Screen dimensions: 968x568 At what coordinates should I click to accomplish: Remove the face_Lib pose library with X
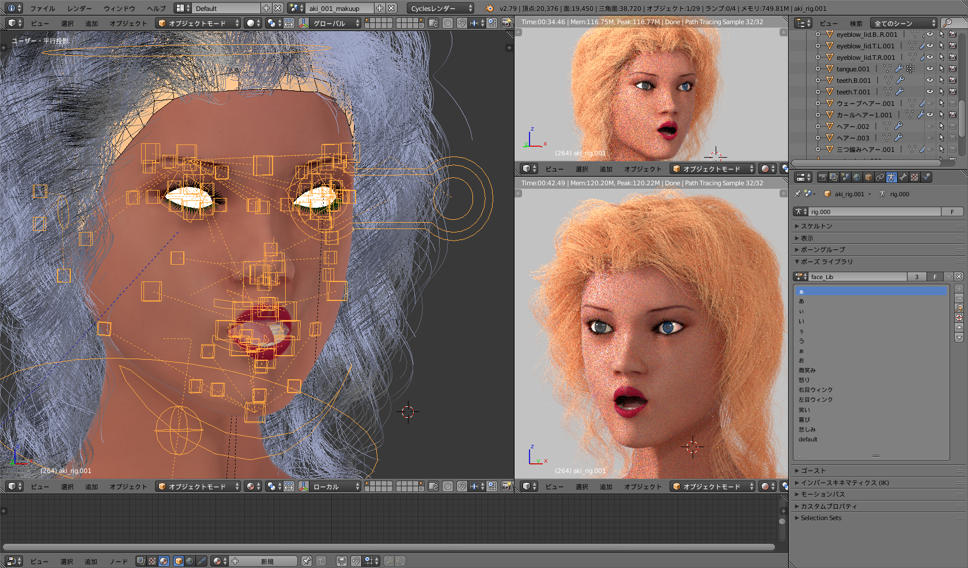tap(959, 277)
